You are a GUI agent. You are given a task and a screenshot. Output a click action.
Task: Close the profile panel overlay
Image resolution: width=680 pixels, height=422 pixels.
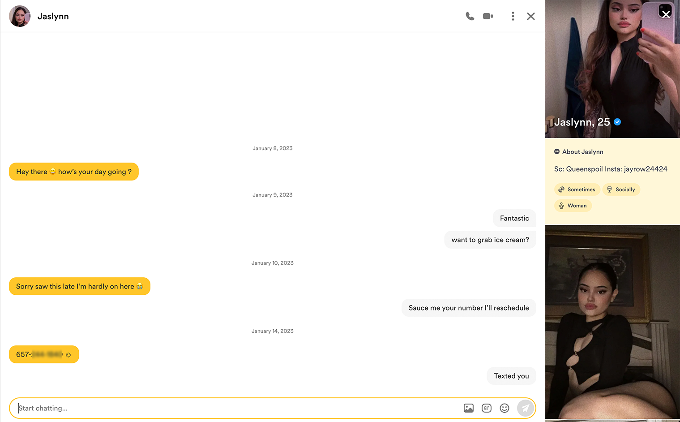pos(666,13)
